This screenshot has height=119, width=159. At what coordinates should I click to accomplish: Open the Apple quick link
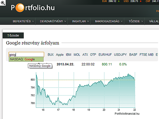60,55
